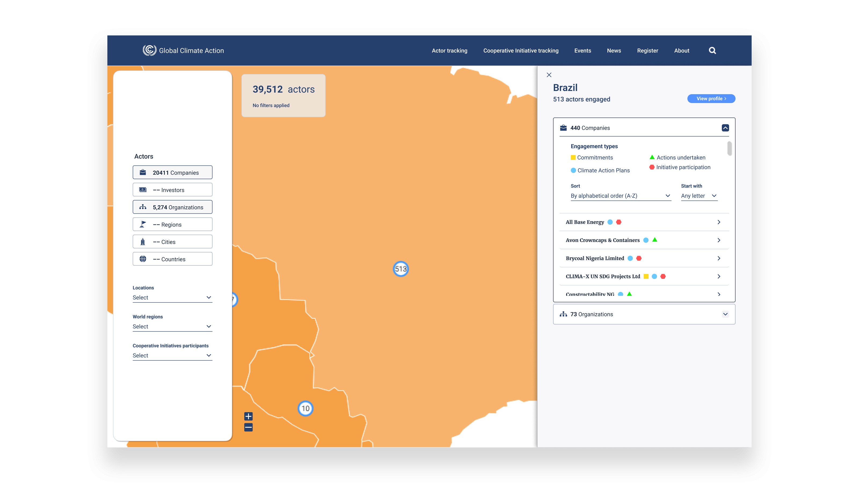Toggle the 5,274 Organizations actor filter
This screenshot has width=859, height=483.
pyautogui.click(x=172, y=207)
